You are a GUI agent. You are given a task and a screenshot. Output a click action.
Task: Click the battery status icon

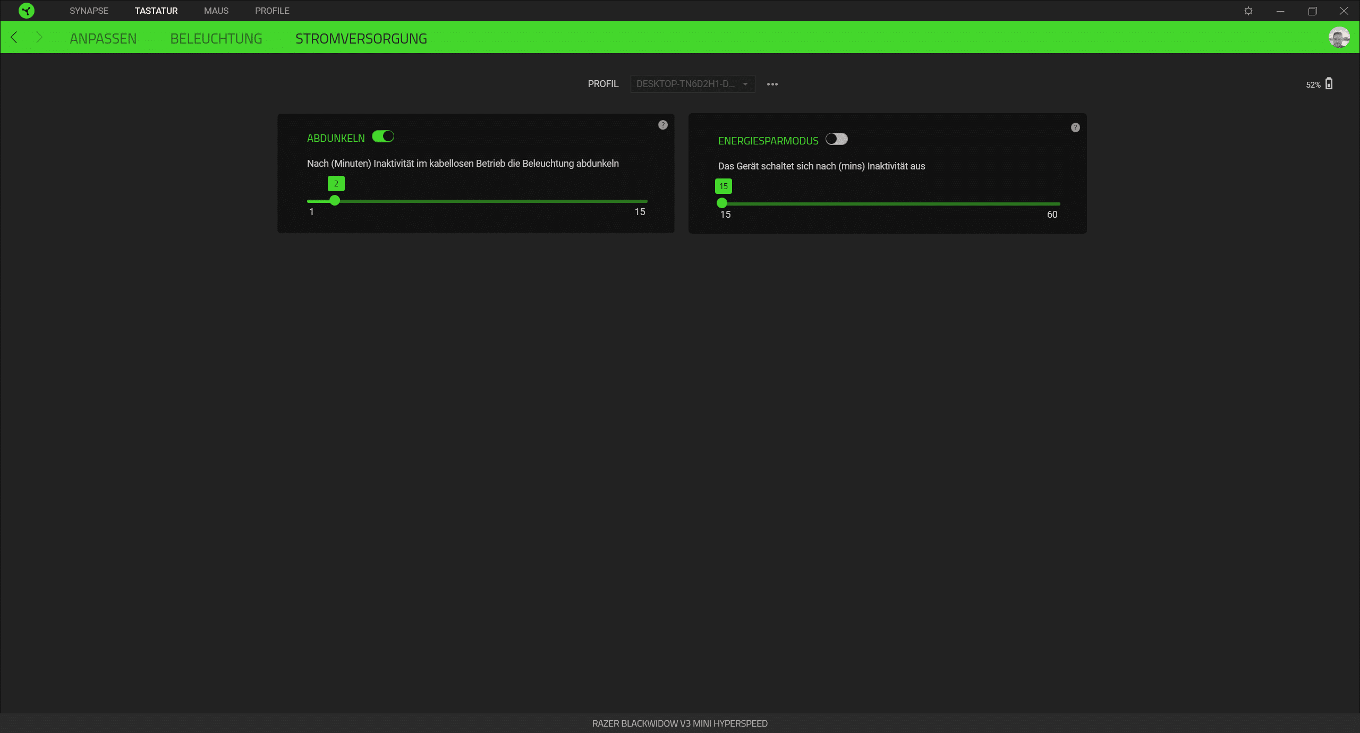tap(1329, 84)
